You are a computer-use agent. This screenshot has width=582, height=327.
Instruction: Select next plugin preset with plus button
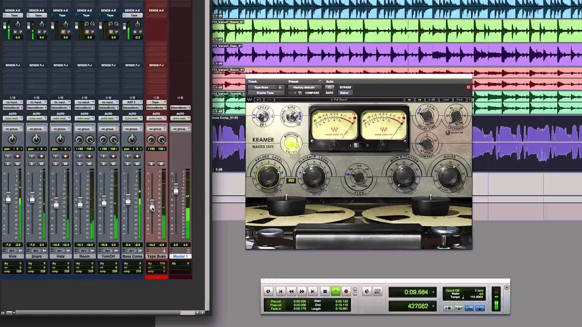295,93
